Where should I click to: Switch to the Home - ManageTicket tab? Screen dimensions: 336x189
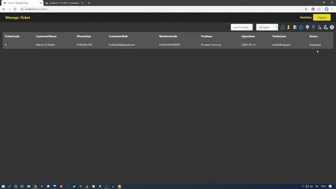click(x=22, y=3)
